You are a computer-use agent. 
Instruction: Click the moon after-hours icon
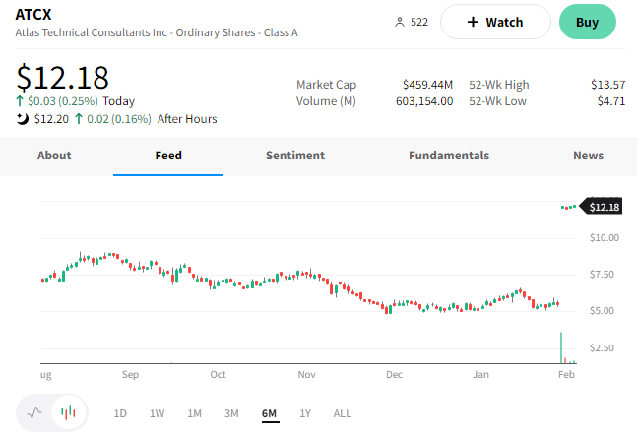tap(23, 119)
